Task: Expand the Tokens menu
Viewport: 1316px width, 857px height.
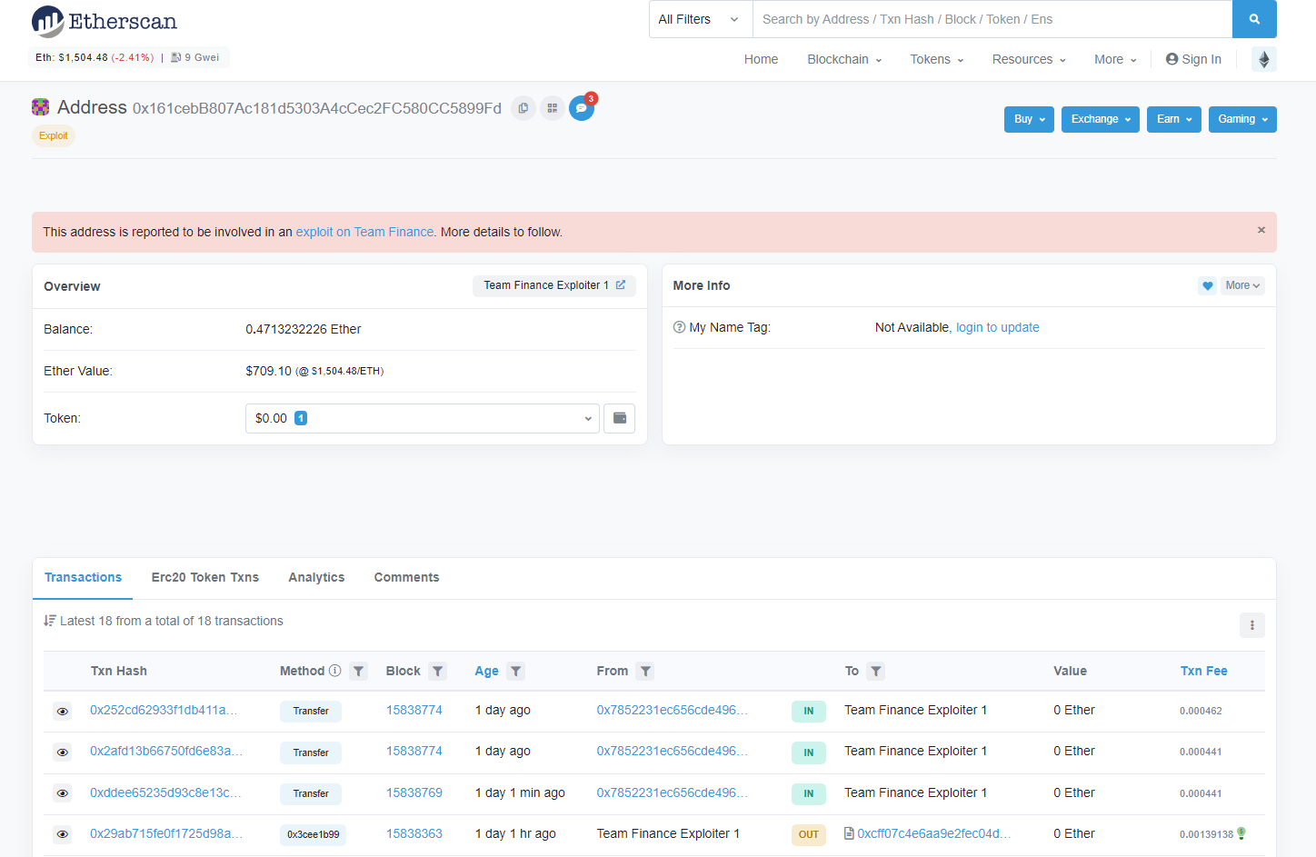Action: (x=937, y=59)
